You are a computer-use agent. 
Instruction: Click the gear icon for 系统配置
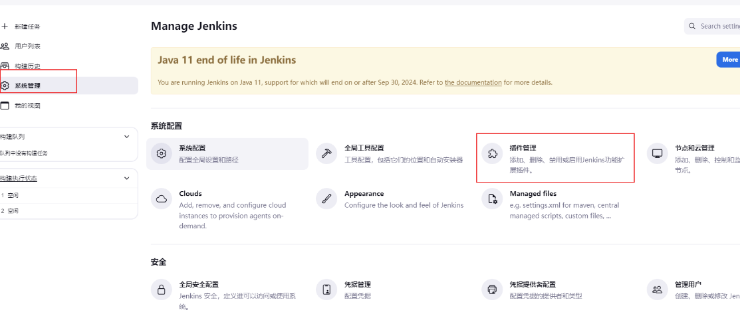(x=161, y=153)
